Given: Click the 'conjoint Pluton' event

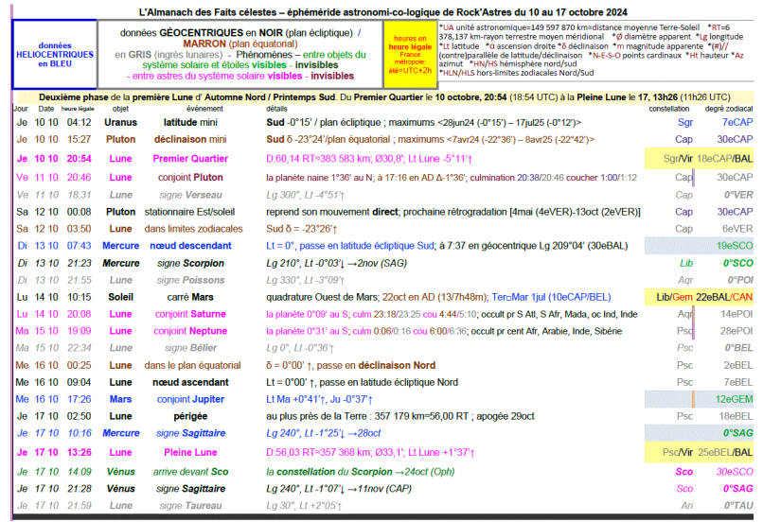Looking at the screenshot, I should (190, 178).
